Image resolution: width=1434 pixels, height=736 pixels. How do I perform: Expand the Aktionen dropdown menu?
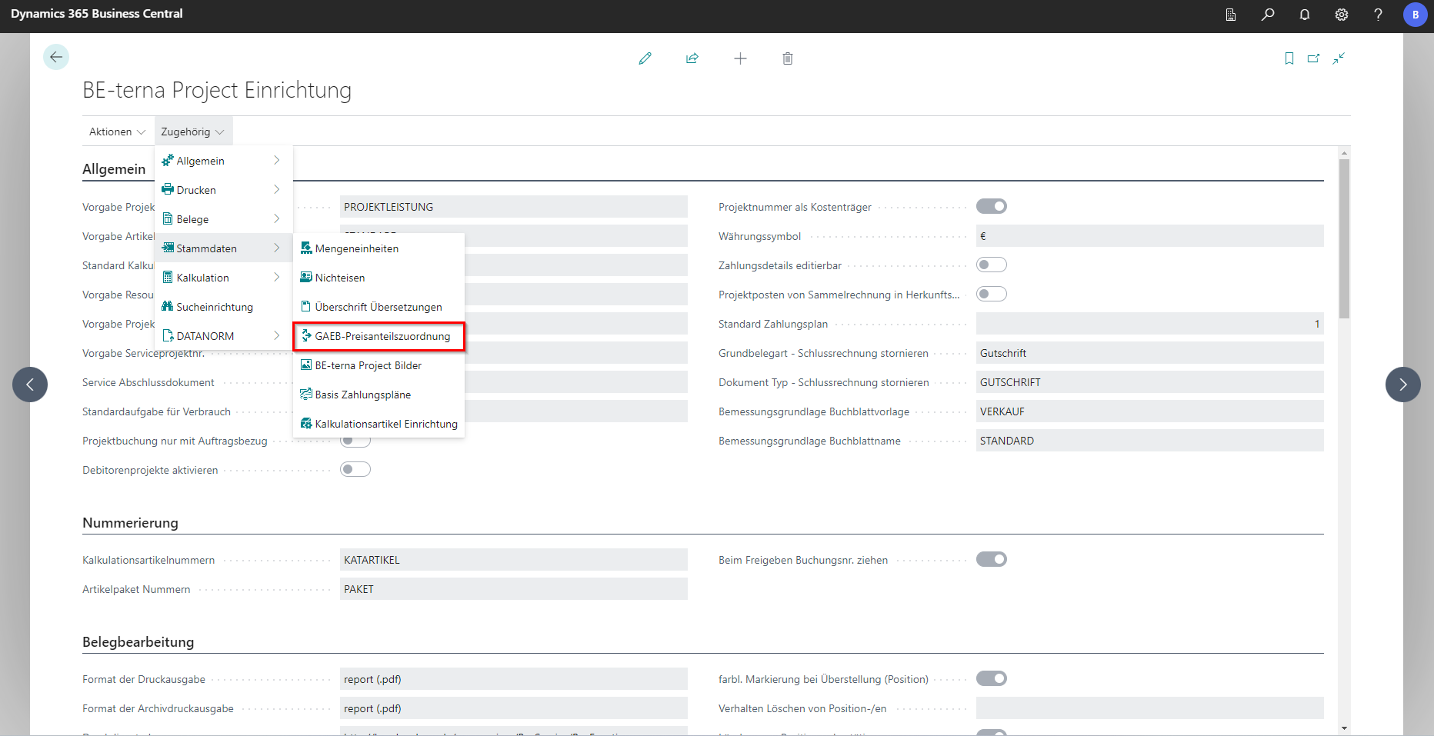(x=117, y=132)
